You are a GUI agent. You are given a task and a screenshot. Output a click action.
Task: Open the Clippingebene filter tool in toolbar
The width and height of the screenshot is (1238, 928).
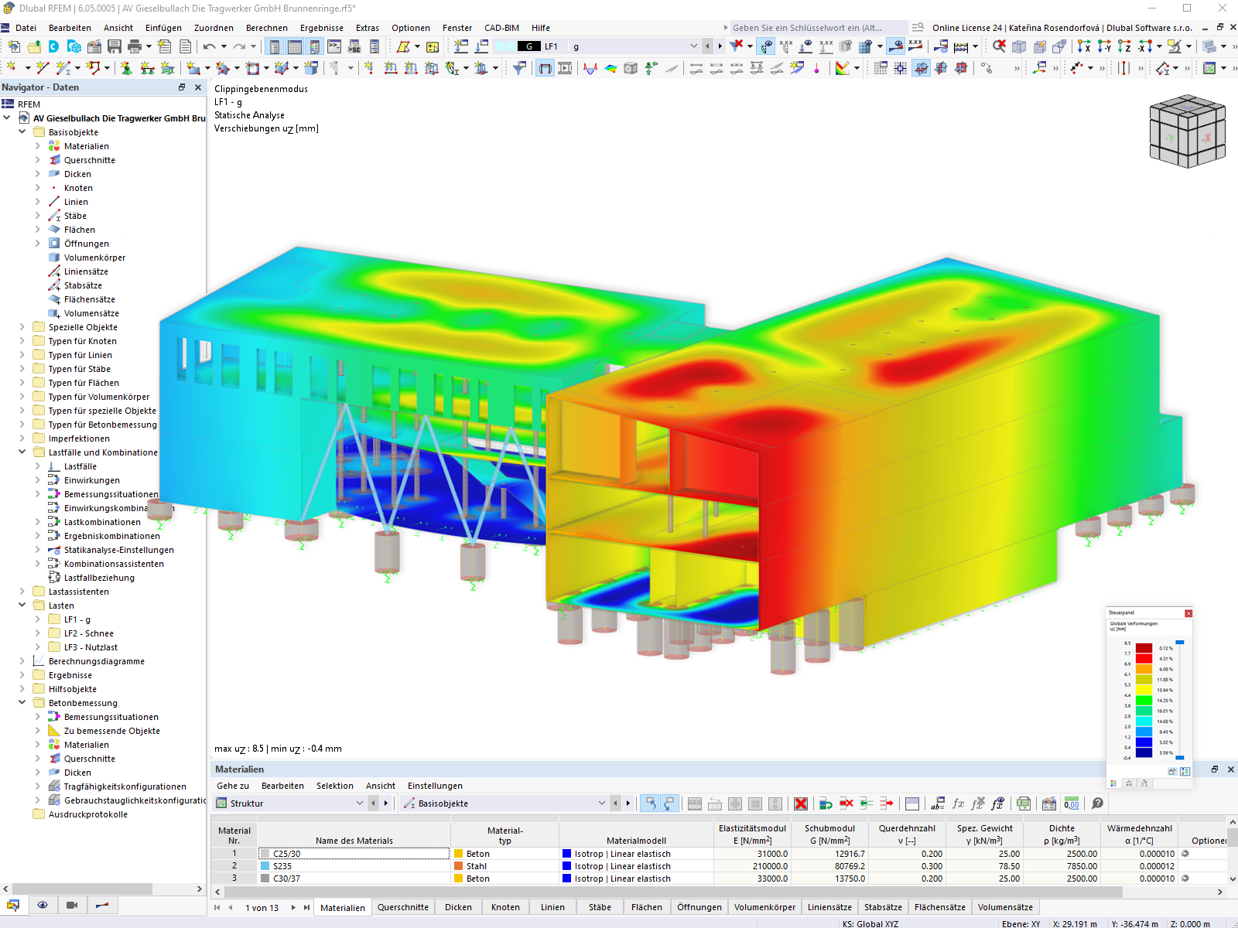pyautogui.click(x=519, y=68)
